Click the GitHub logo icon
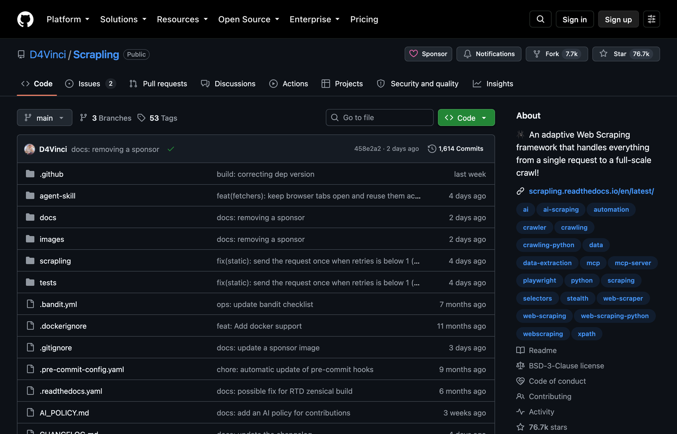Viewport: 677px width, 434px height. click(x=25, y=19)
